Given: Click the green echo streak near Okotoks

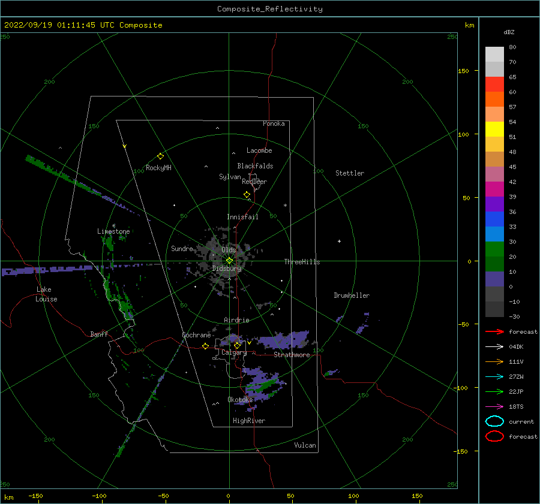Looking at the screenshot, I should click(266, 385).
